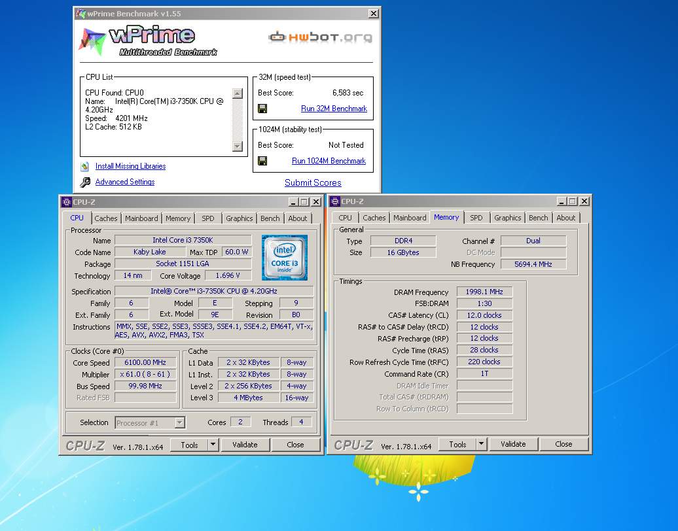The width and height of the screenshot is (678, 531).
Task: Minimize the right CPU-Z window
Action: pyautogui.click(x=562, y=201)
